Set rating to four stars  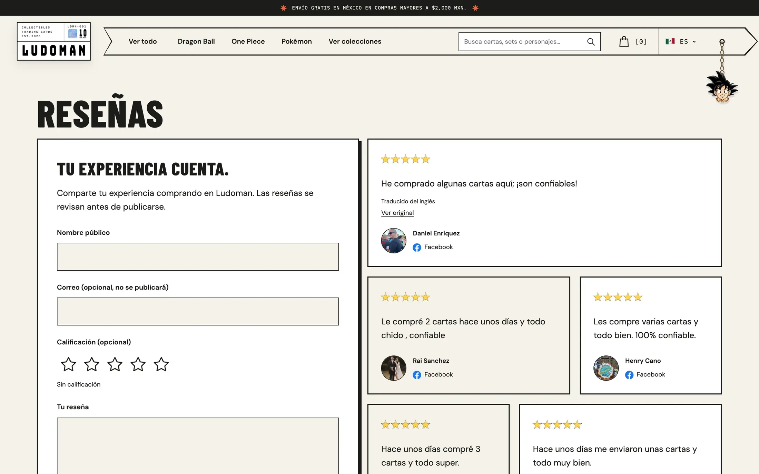[x=138, y=364]
